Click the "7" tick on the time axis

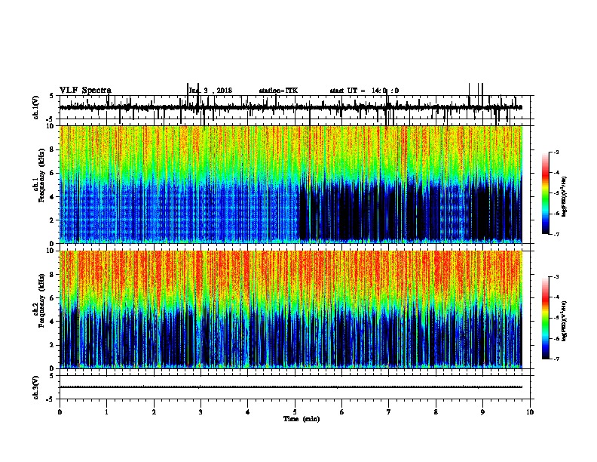coord(389,411)
